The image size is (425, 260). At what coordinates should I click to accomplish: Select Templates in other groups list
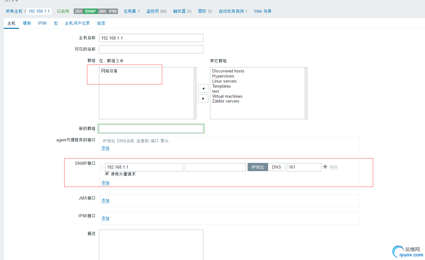pos(221,86)
